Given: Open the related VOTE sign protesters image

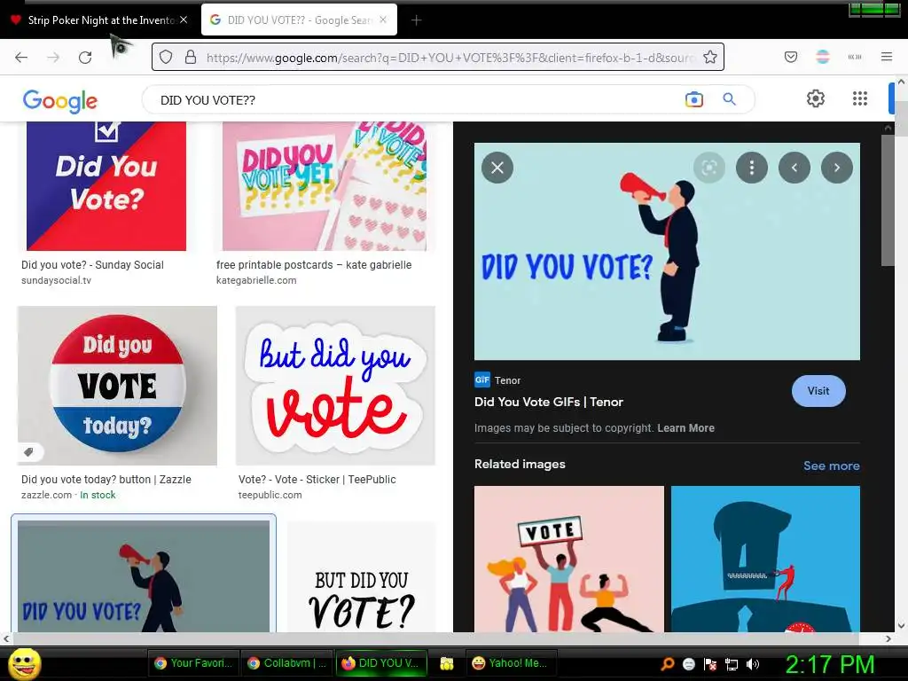Looking at the screenshot, I should coord(569,559).
